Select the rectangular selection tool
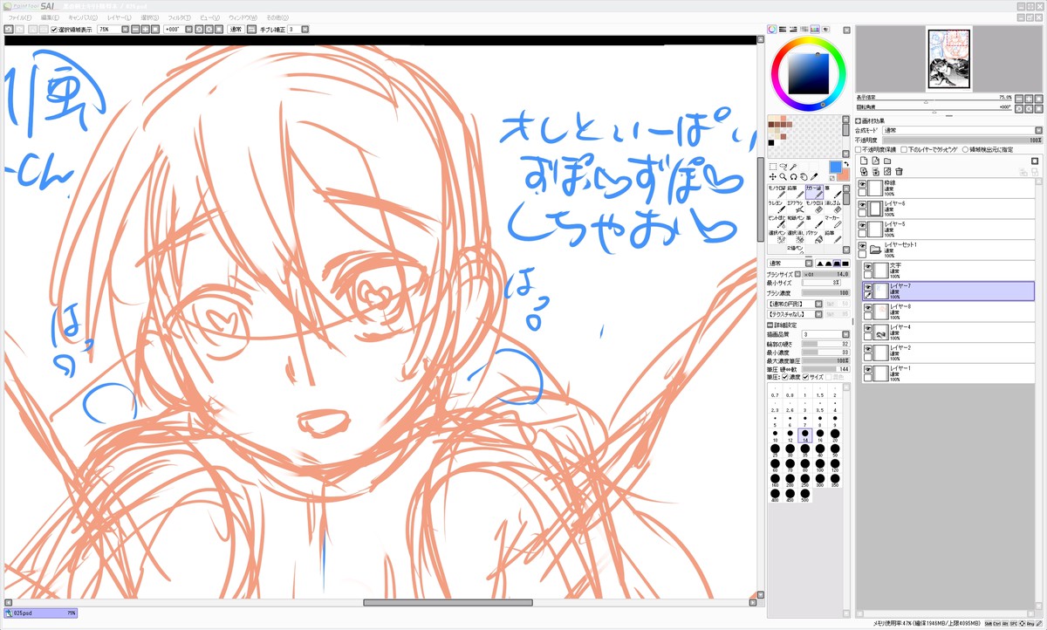The image size is (1047, 630). pyautogui.click(x=773, y=166)
